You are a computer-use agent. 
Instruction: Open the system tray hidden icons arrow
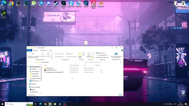pos(163,104)
